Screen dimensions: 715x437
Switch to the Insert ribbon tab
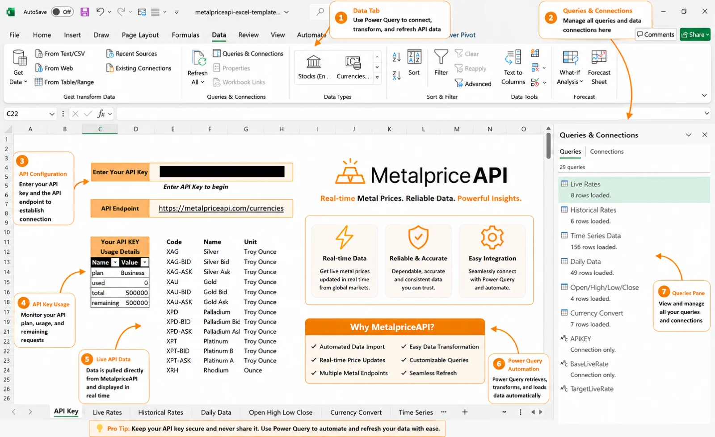[72, 35]
